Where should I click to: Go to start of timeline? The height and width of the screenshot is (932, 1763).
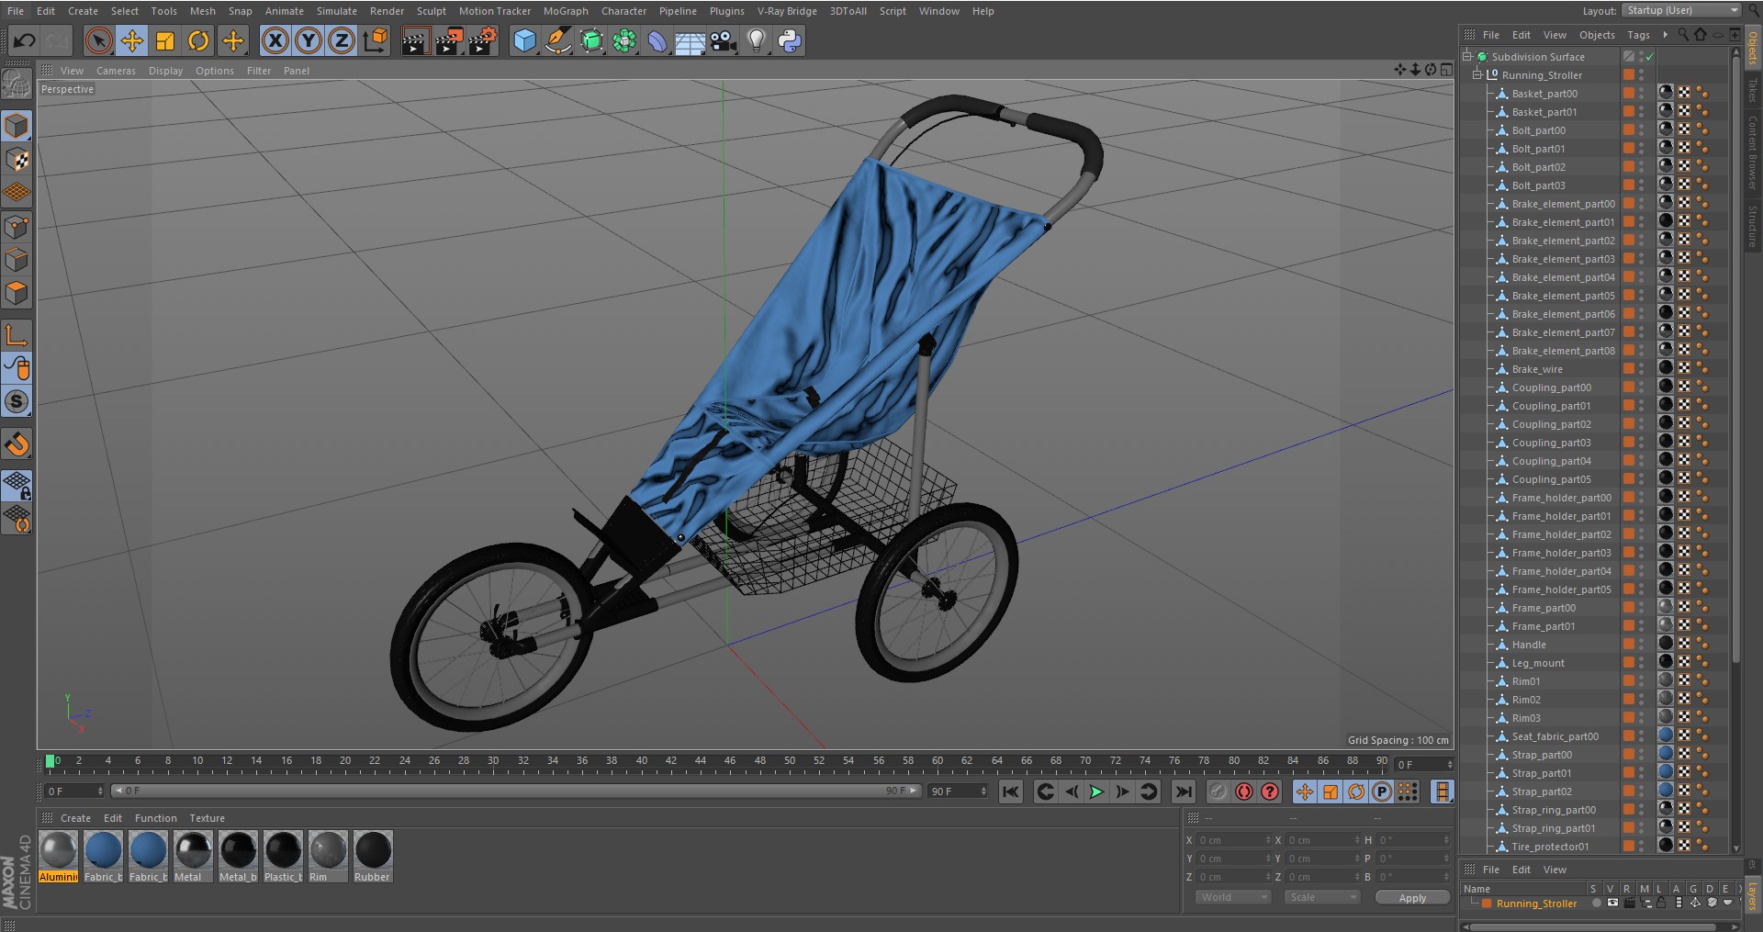click(1011, 792)
